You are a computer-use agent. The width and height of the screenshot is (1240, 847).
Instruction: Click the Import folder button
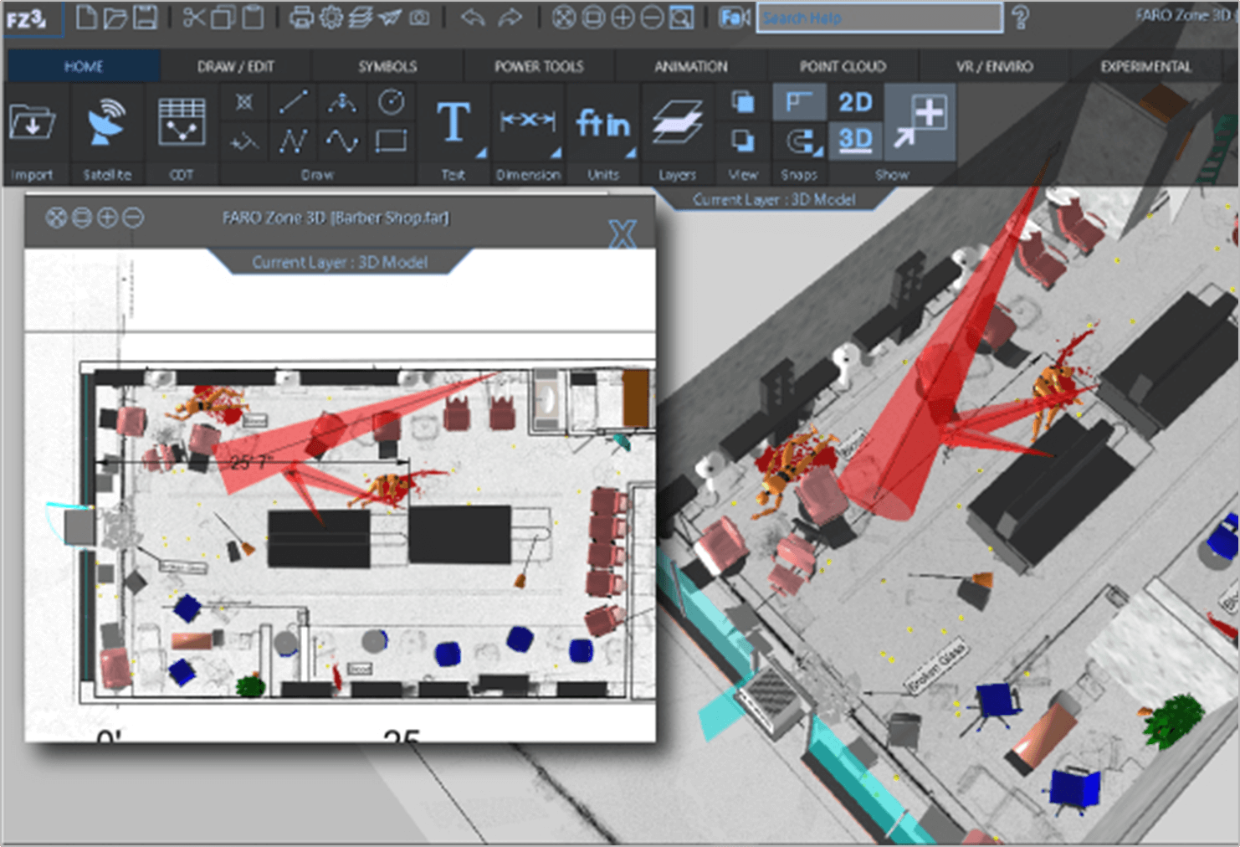point(32,123)
